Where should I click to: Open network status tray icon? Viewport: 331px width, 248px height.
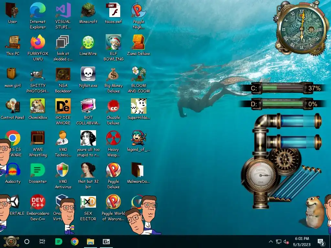pos(278,242)
